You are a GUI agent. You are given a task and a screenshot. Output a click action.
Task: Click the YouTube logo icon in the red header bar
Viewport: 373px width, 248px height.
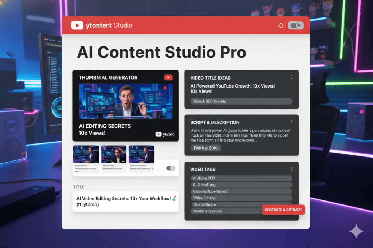coord(78,25)
